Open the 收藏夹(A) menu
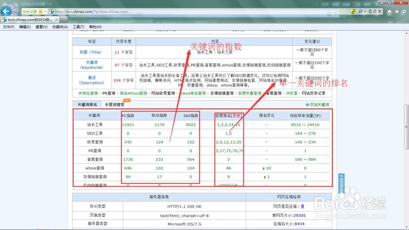409x230 pixels. [60, 27]
